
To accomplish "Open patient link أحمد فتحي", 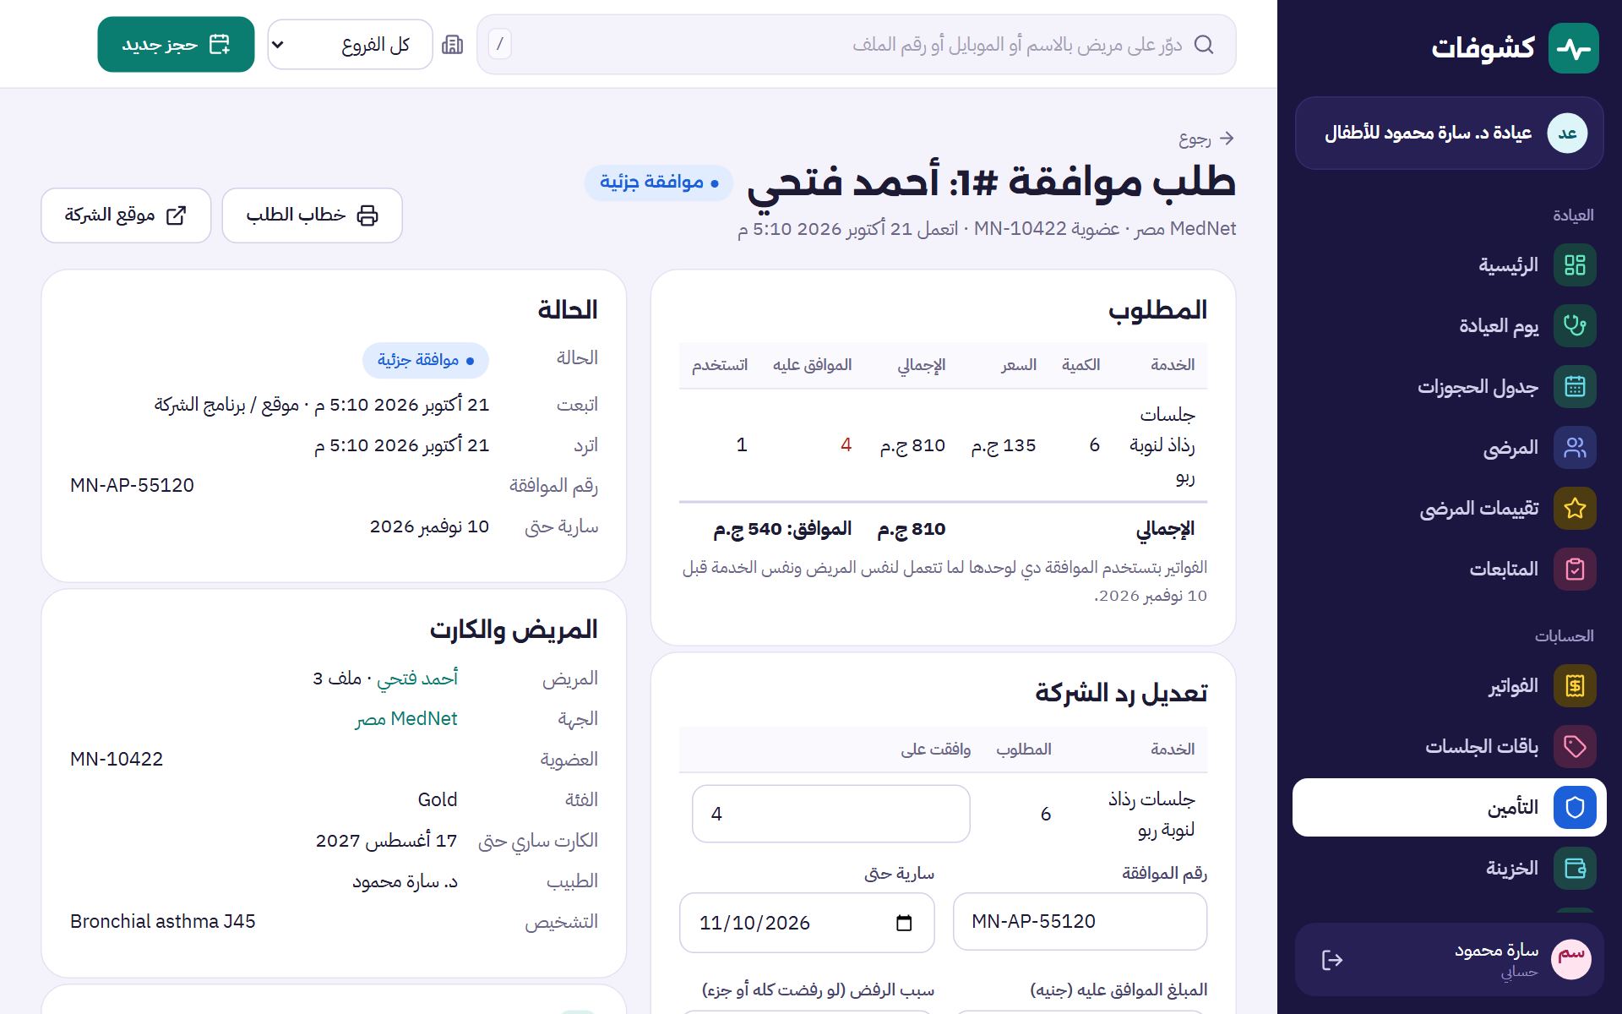I will 417,679.
